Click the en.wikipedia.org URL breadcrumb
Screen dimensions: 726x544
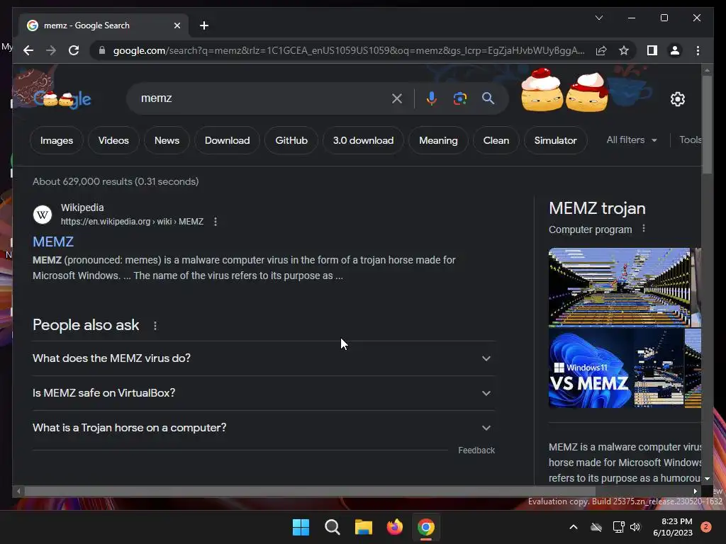pyautogui.click(x=132, y=222)
